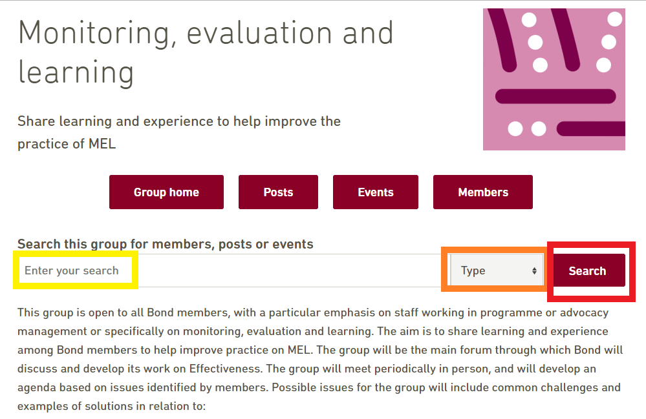Go to the Group home tab
This screenshot has width=646, height=419.
click(166, 192)
